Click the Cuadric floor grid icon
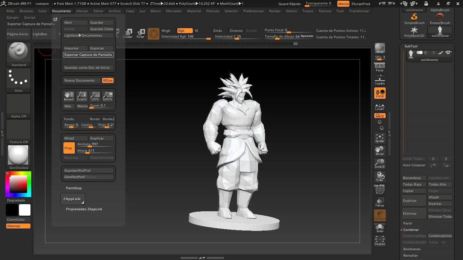This screenshot has height=260, width=463. point(380,80)
